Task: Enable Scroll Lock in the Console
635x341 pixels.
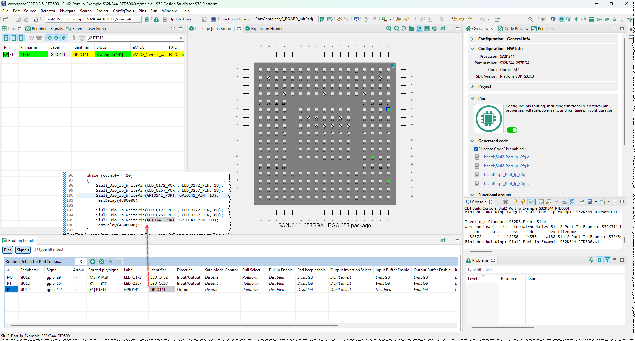Action: (548, 202)
